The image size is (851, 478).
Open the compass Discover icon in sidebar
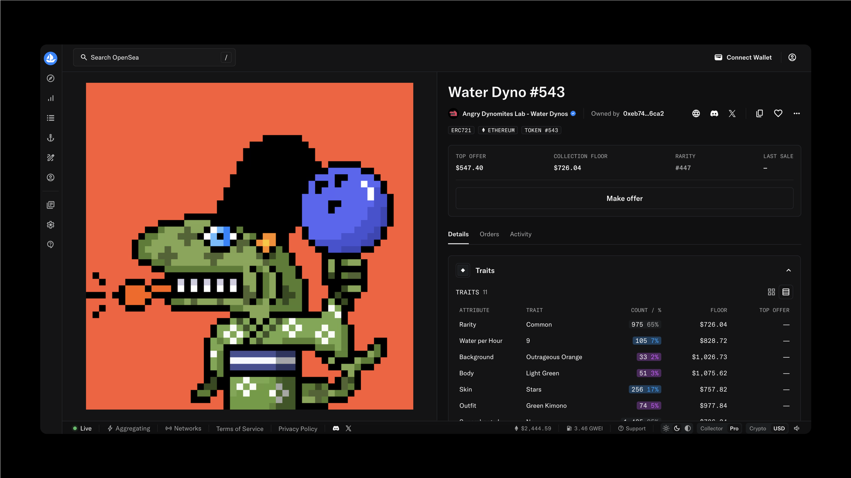[51, 78]
